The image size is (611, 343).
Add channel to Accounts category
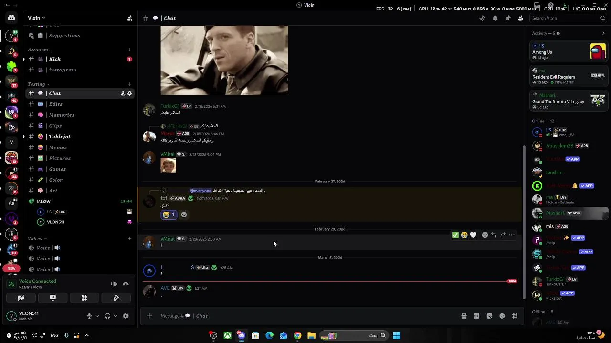(x=129, y=50)
